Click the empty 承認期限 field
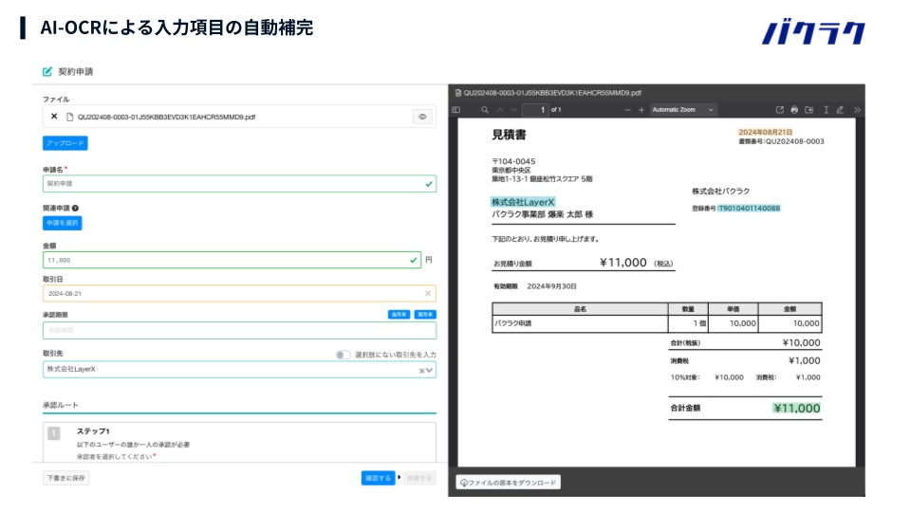This screenshot has width=911, height=512. tap(239, 330)
